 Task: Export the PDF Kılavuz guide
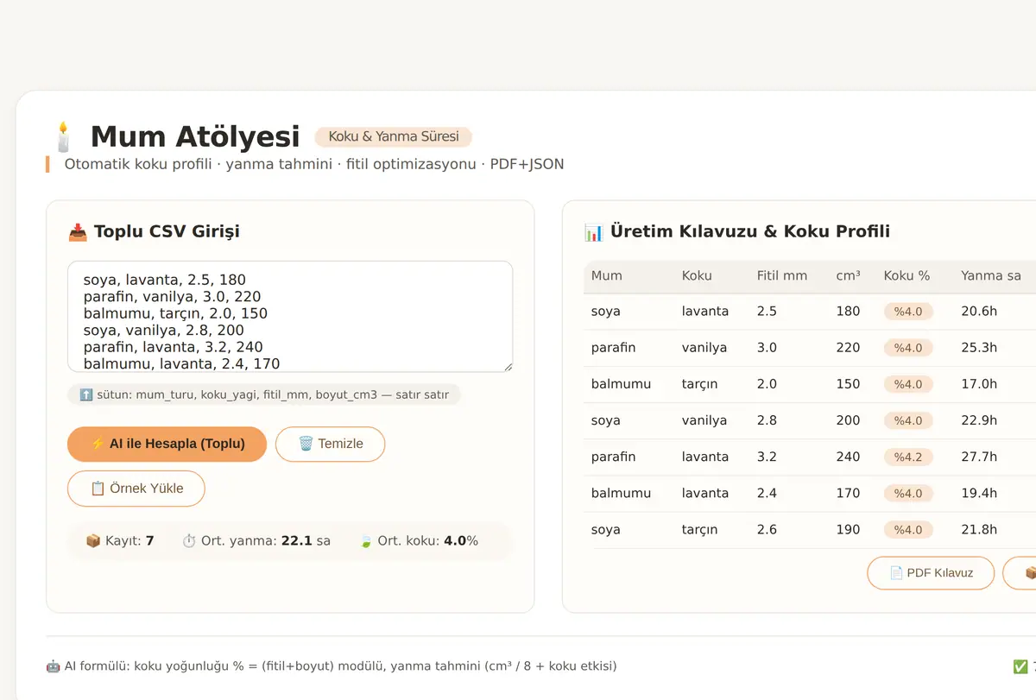click(931, 573)
